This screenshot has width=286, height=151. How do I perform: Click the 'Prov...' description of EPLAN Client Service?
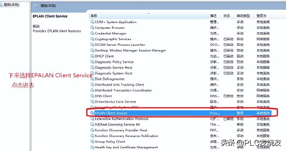(215, 113)
